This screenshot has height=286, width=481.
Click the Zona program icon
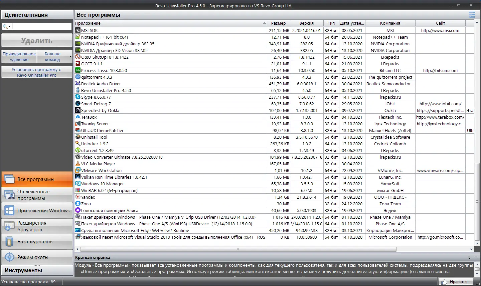(78, 204)
